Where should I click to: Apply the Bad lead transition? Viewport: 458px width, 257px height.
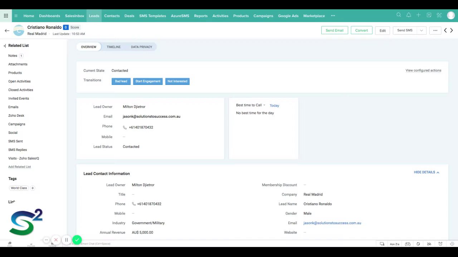coord(121,81)
